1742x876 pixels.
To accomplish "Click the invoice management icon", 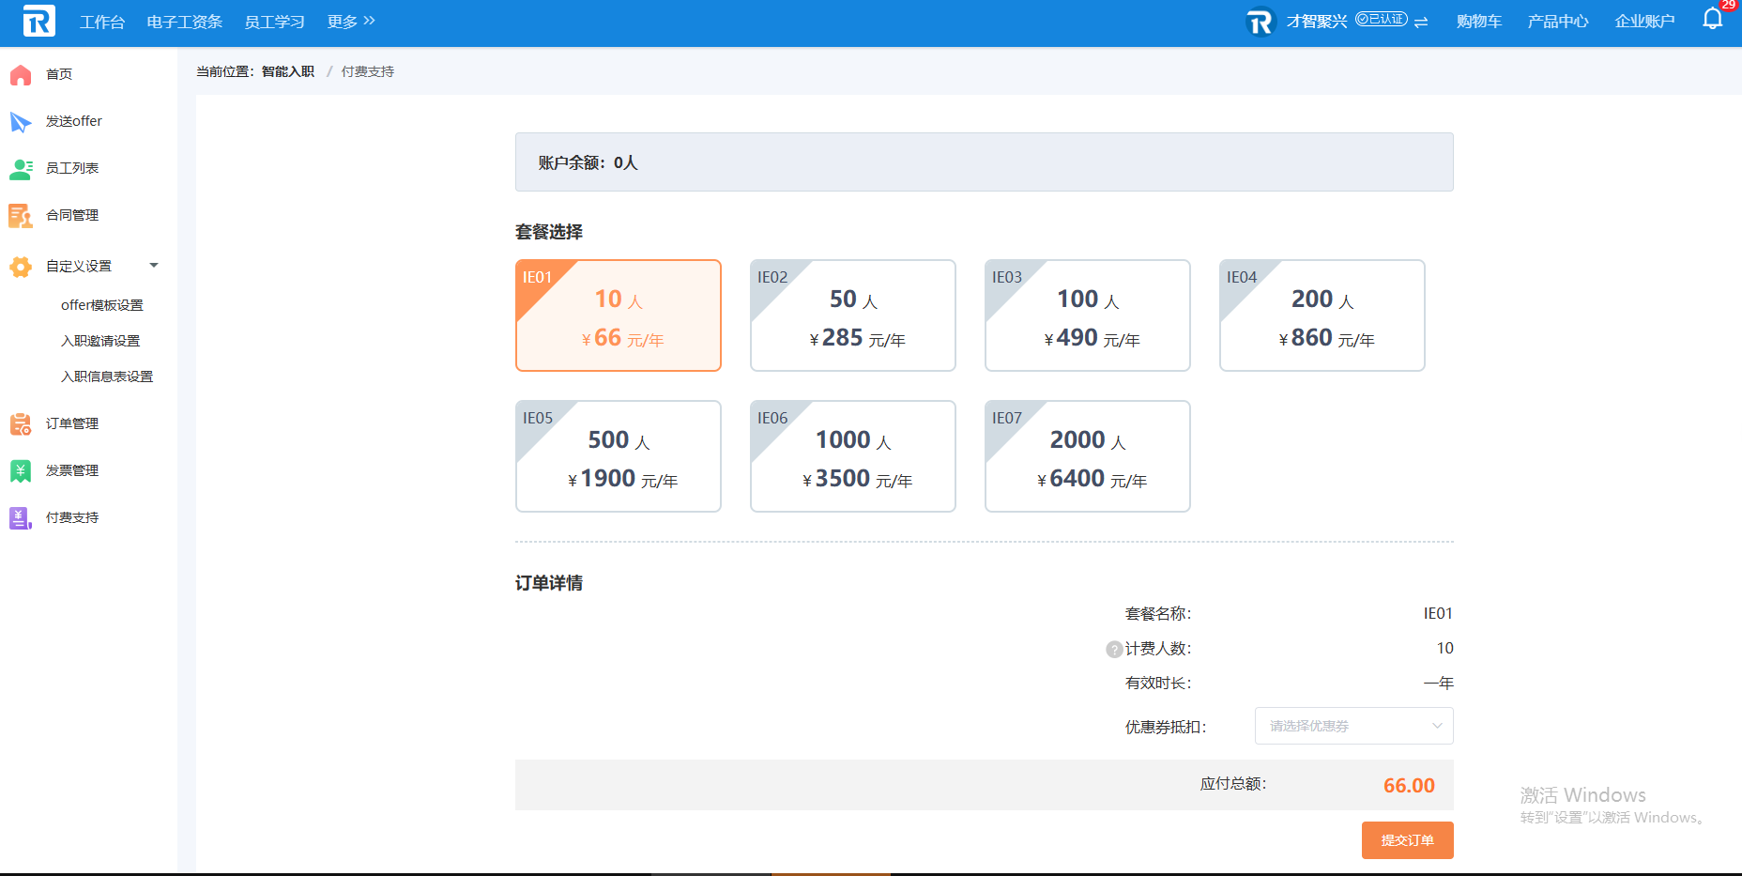I will [x=21, y=471].
